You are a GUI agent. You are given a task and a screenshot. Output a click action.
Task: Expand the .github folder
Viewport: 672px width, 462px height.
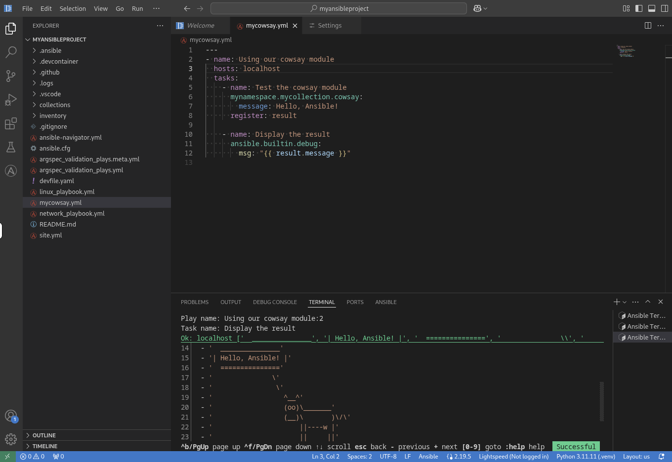click(97, 72)
